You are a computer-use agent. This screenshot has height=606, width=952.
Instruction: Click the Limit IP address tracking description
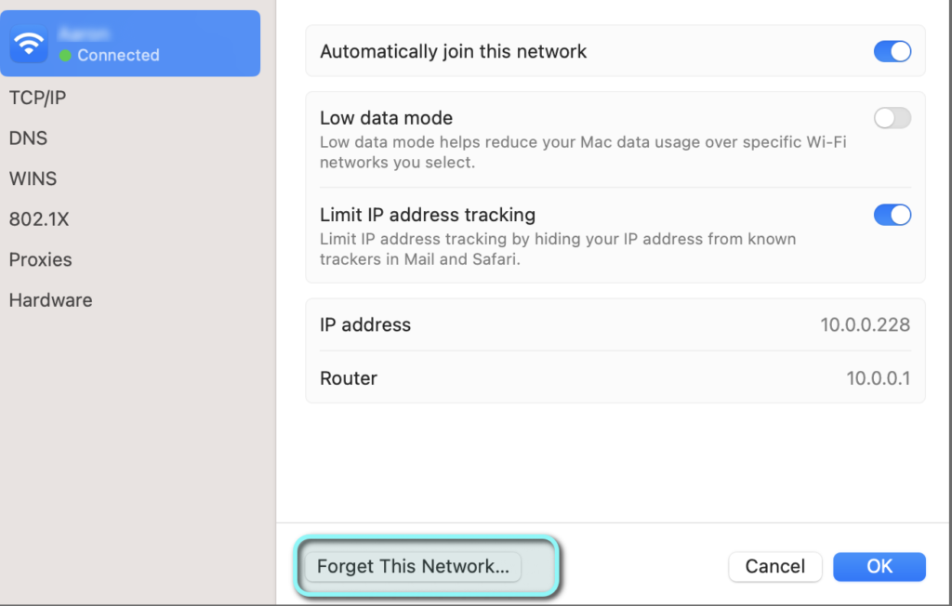(558, 249)
